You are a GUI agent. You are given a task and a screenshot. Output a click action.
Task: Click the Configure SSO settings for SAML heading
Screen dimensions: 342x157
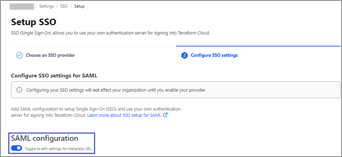[54, 76]
